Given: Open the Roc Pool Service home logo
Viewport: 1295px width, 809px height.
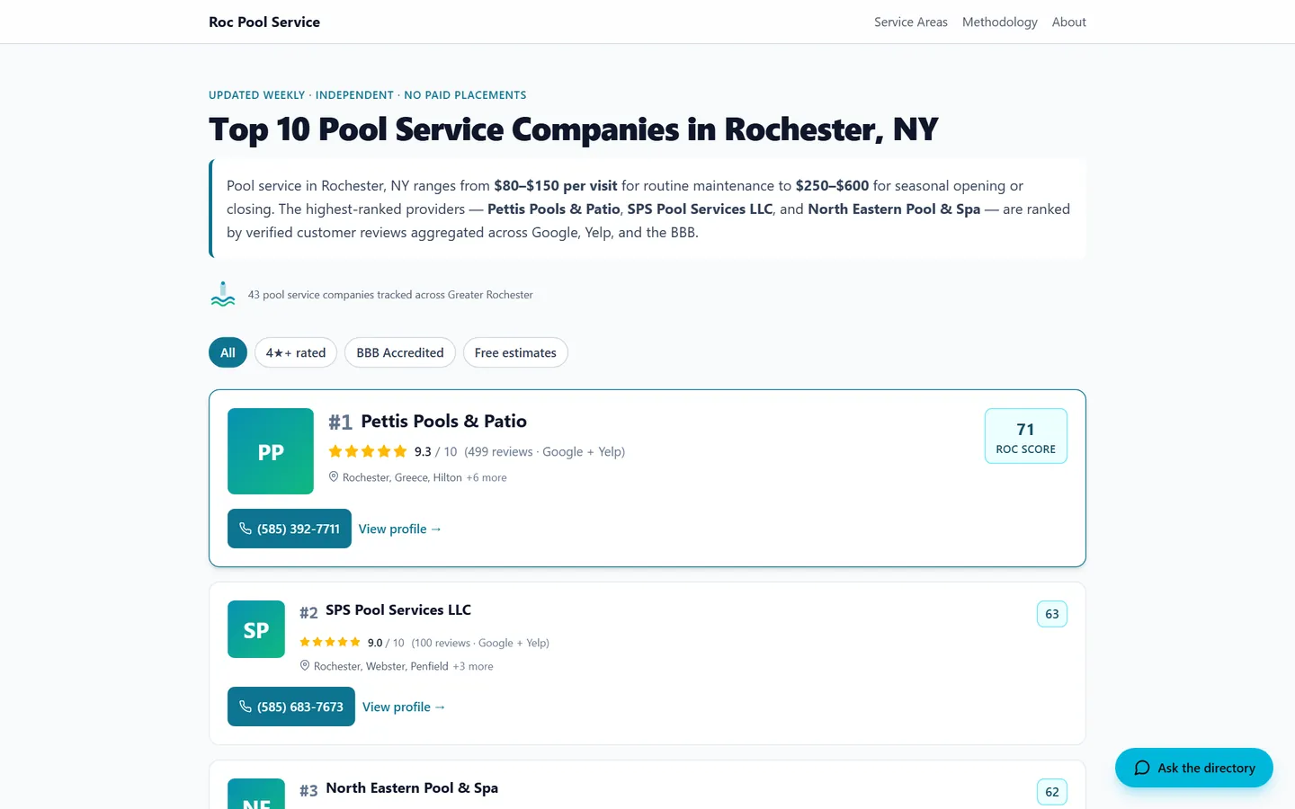Looking at the screenshot, I should (x=264, y=22).
